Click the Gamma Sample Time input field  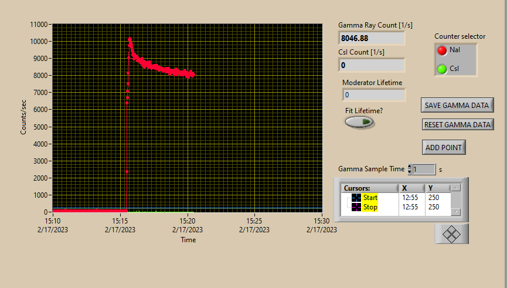pos(424,170)
